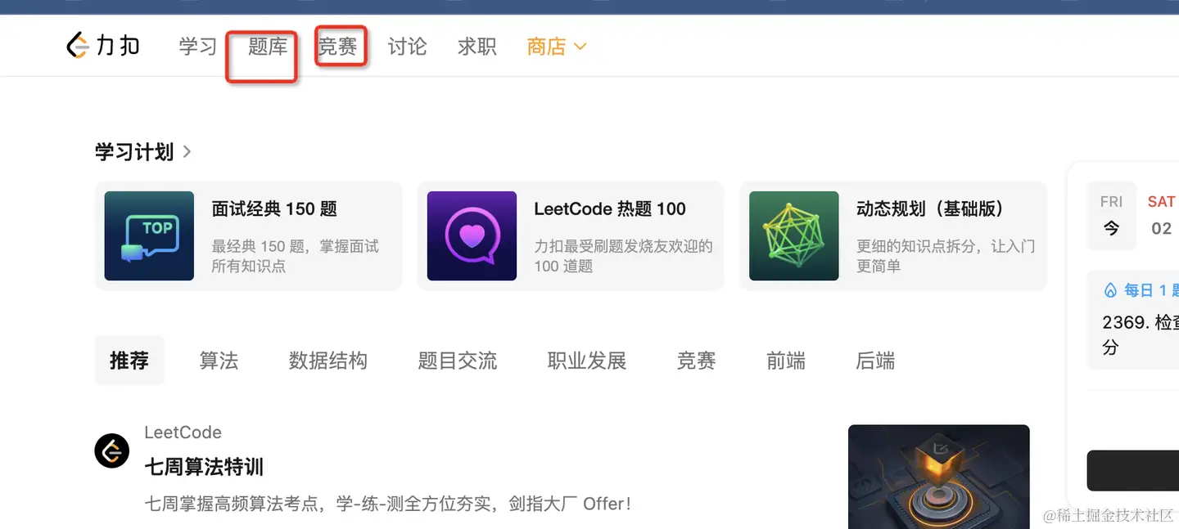Switch to the 数据结构 tab
Screen dimensions: 1179x529
(328, 361)
